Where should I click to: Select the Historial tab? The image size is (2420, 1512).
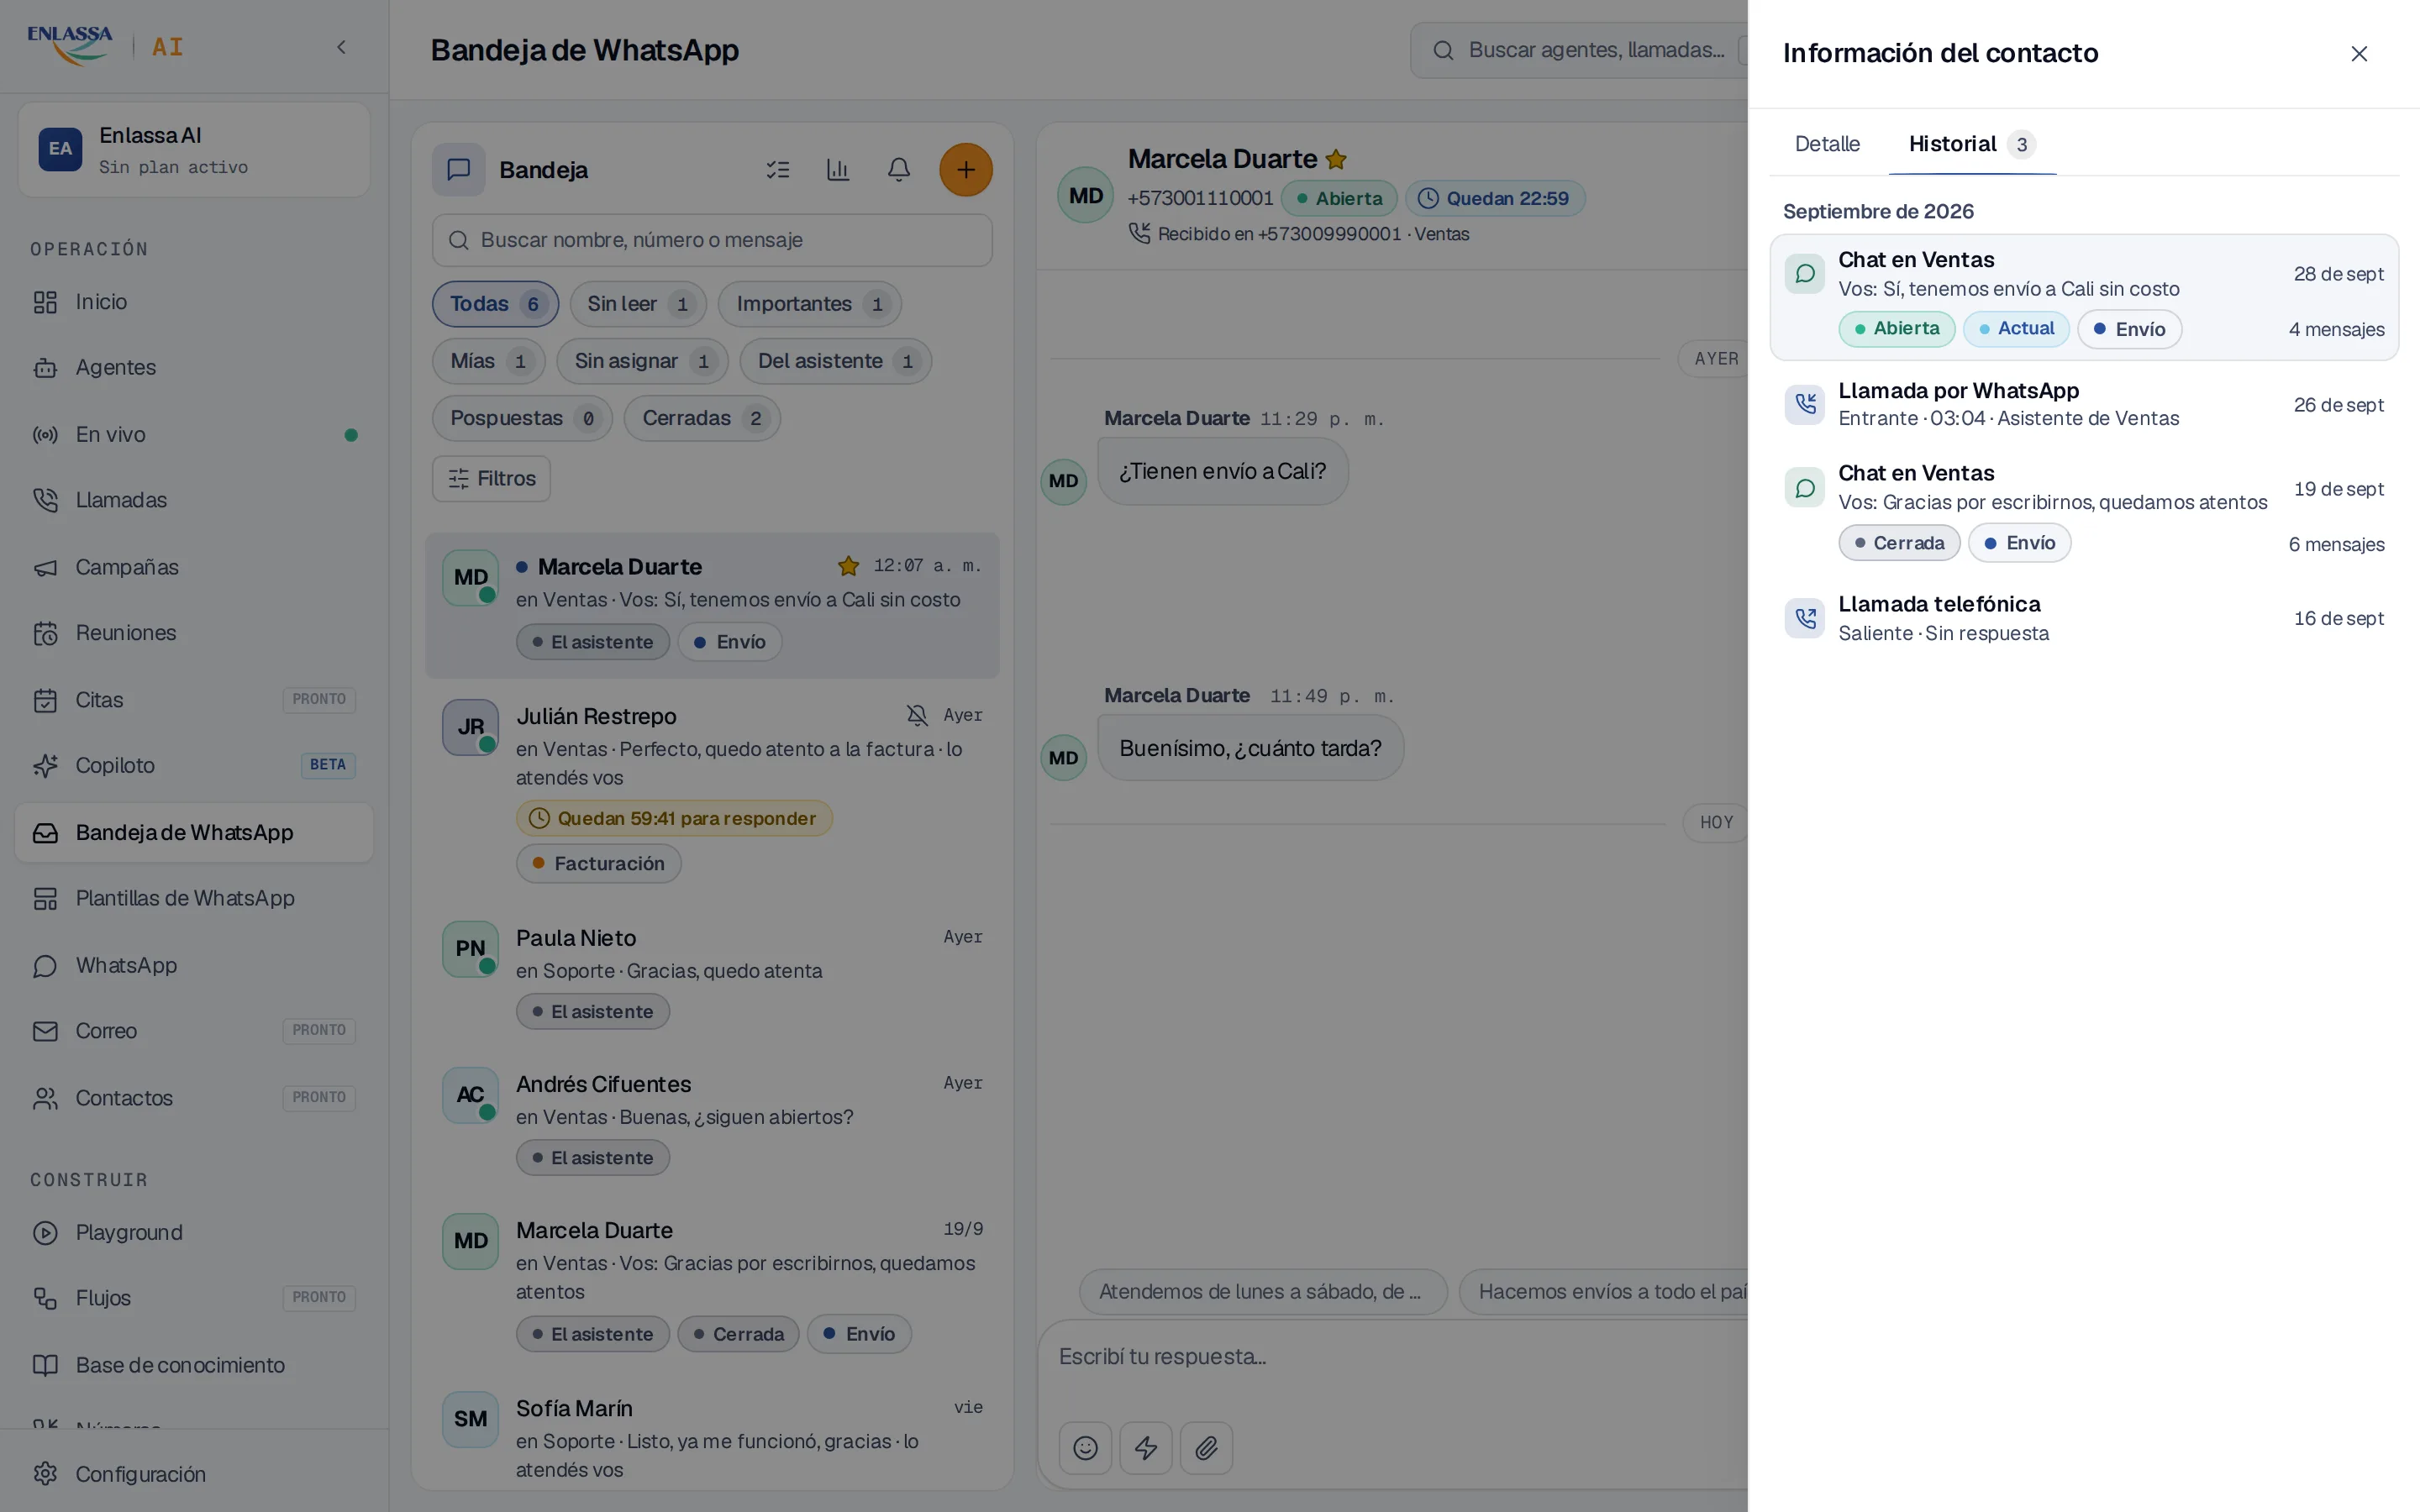[x=1971, y=144]
